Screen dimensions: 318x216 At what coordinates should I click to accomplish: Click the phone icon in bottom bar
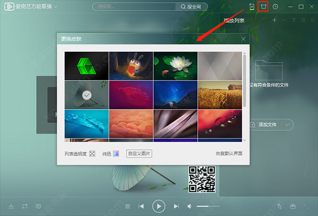click(x=279, y=206)
